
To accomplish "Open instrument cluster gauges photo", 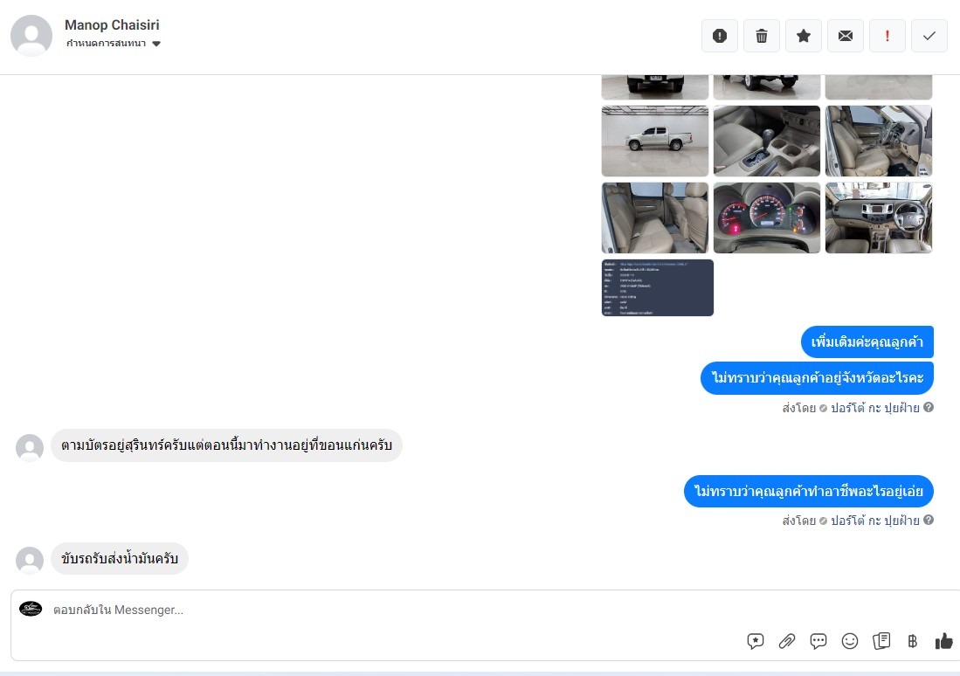I will click(x=767, y=217).
